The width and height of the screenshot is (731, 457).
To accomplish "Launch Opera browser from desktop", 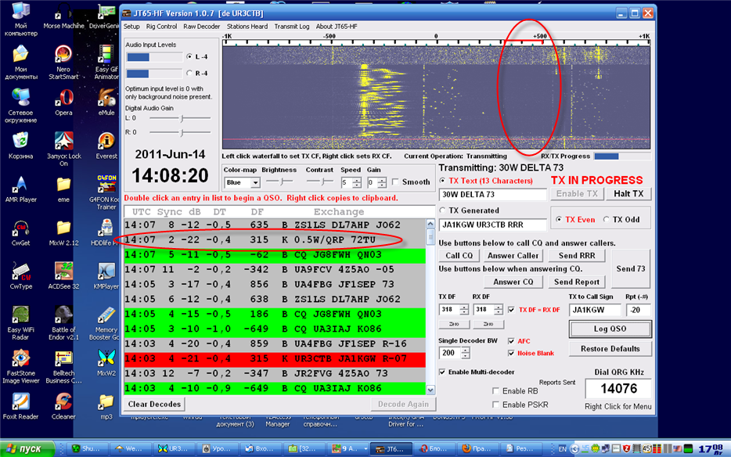I will click(63, 102).
